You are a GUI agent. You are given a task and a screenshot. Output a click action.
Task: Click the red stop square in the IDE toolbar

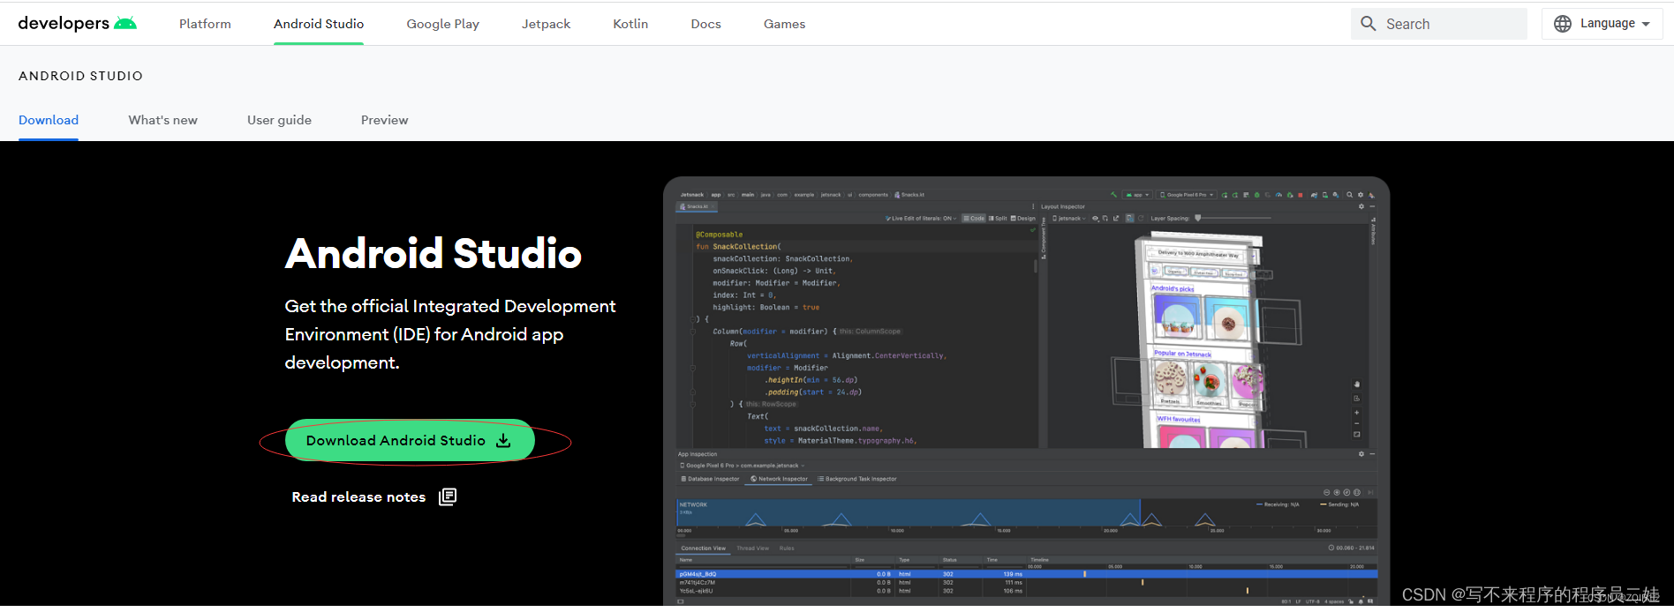click(1301, 195)
